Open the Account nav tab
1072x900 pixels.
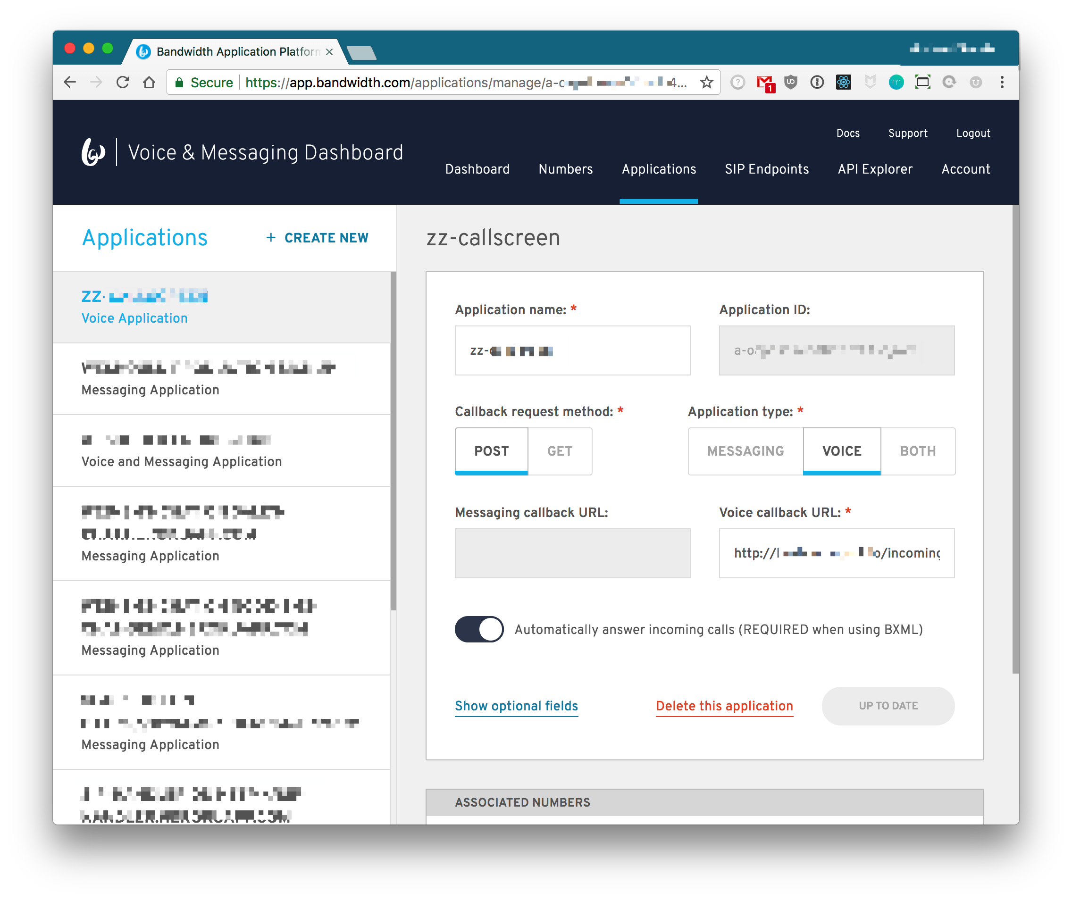click(966, 169)
